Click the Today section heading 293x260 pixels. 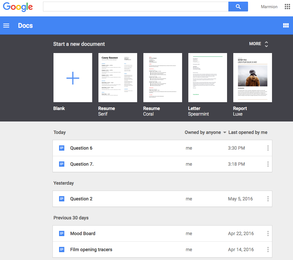pos(60,132)
